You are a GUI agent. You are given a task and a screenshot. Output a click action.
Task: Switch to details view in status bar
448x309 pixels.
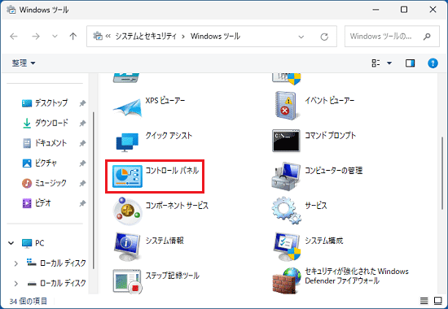424,300
